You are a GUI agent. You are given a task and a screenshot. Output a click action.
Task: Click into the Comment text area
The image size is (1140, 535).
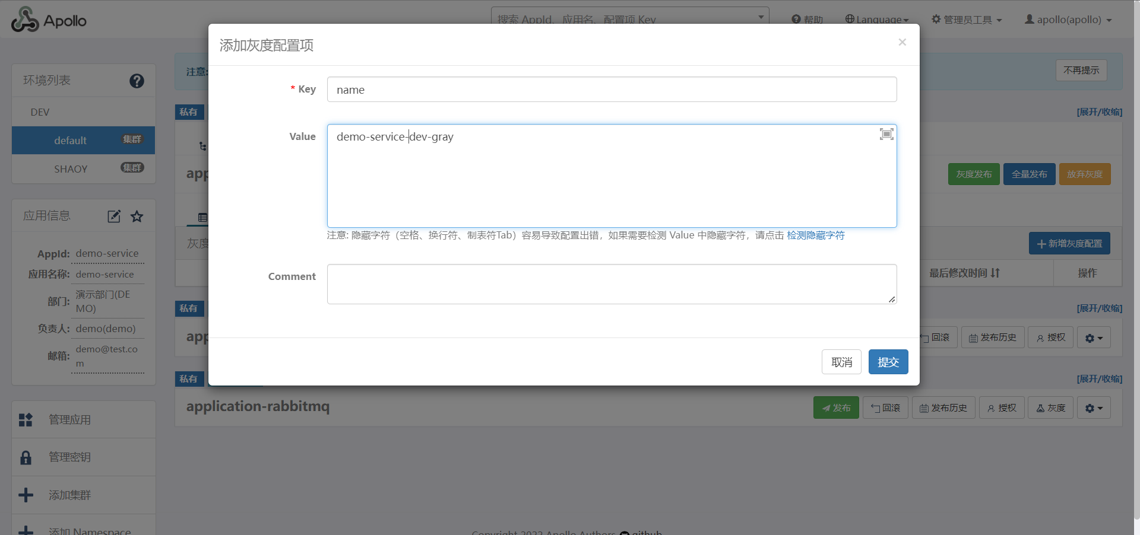[612, 284]
